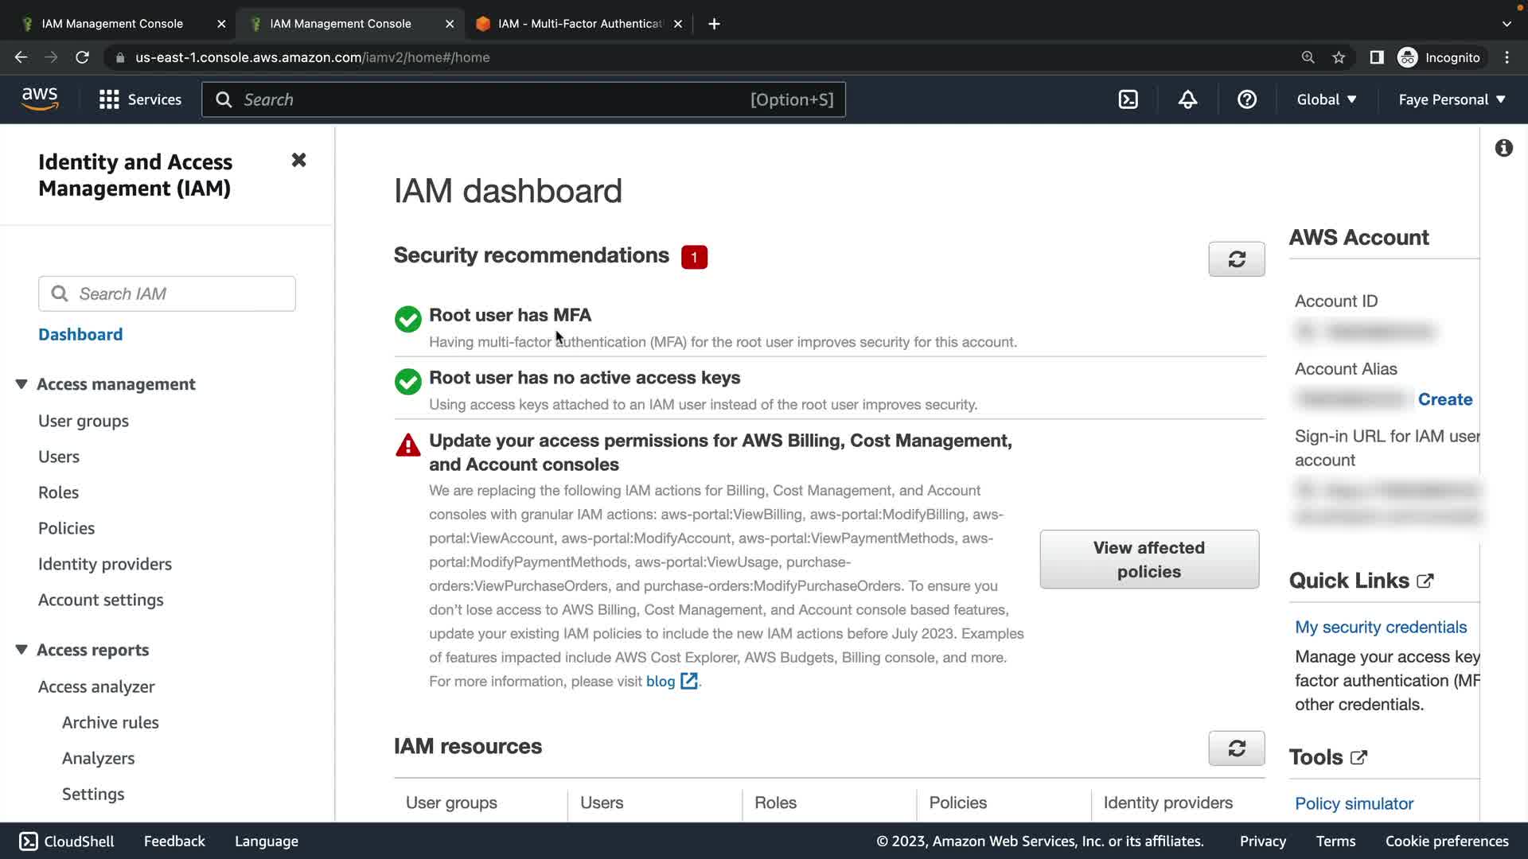The width and height of the screenshot is (1528, 859).
Task: Open the Faye Personal account menu
Action: click(x=1452, y=99)
